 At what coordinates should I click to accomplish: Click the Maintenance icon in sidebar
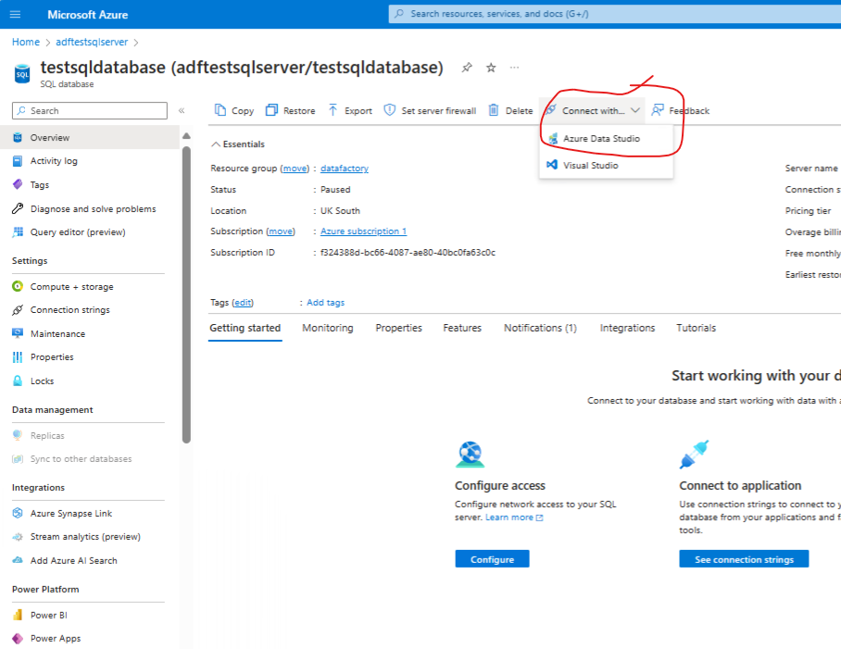pos(18,333)
